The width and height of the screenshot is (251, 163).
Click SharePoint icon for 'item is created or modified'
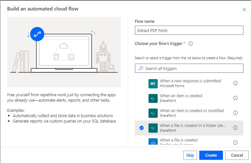(153, 113)
